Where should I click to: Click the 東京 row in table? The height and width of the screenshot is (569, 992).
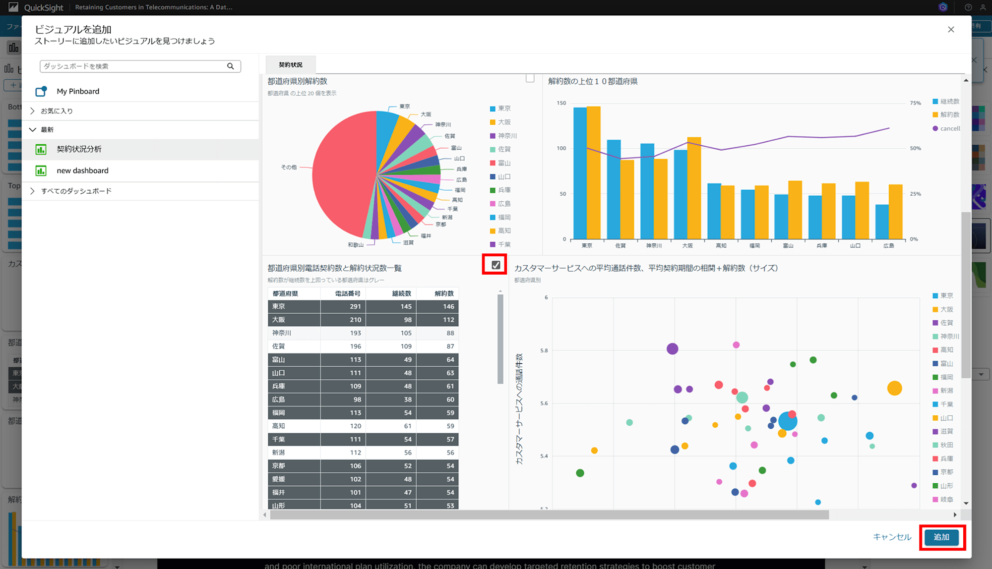tap(363, 307)
